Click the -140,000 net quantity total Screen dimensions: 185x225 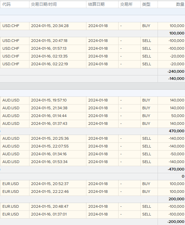(177, 78)
